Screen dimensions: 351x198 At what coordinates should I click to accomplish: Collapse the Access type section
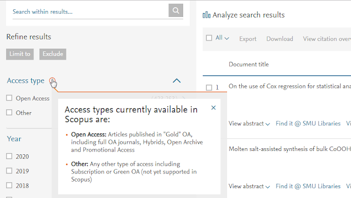click(x=177, y=80)
